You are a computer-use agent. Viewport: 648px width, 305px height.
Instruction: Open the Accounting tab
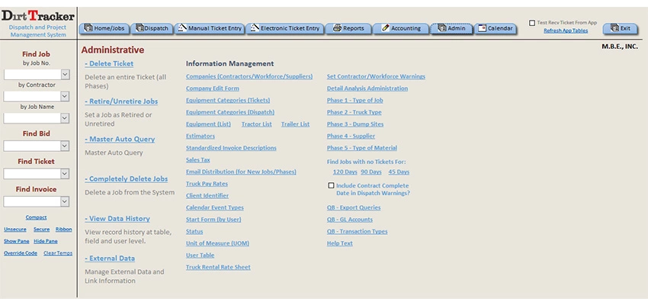click(x=401, y=28)
